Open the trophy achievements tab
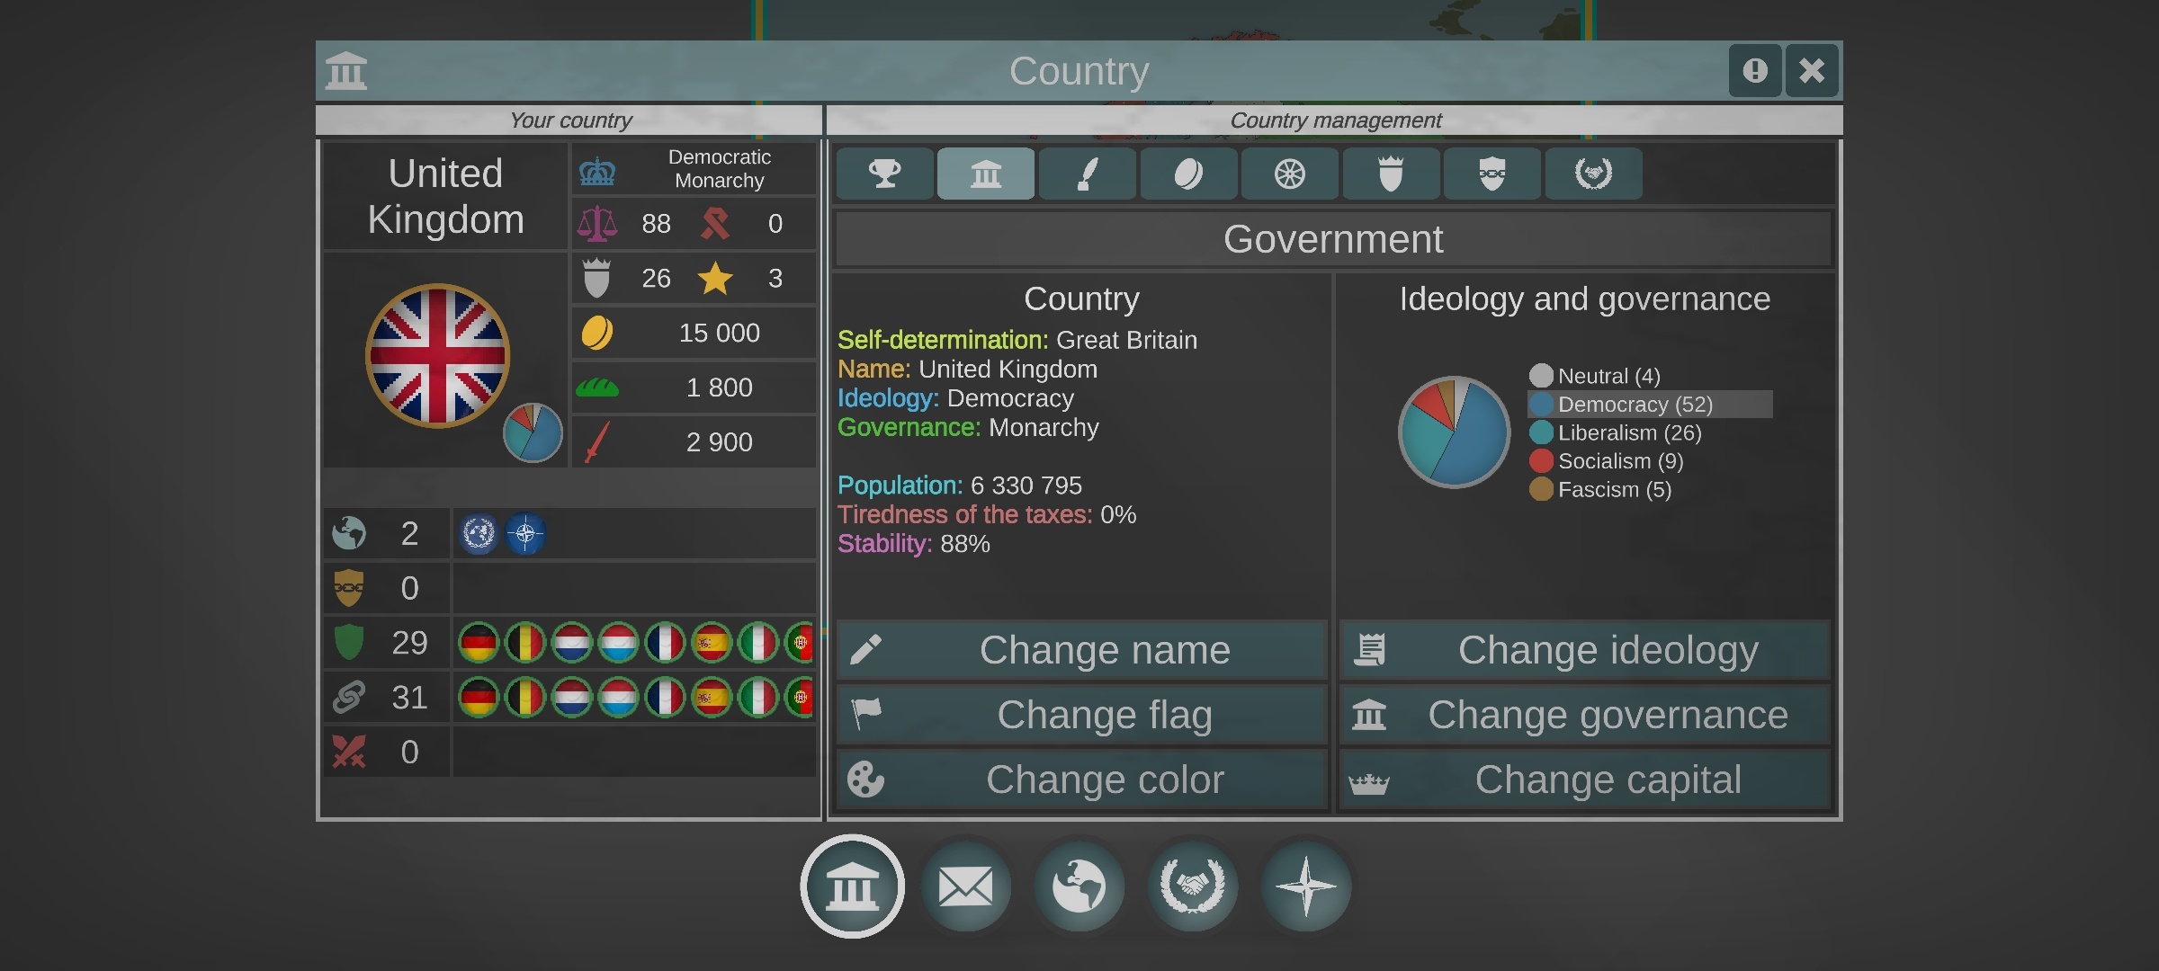This screenshot has width=2159, height=971. click(x=884, y=174)
